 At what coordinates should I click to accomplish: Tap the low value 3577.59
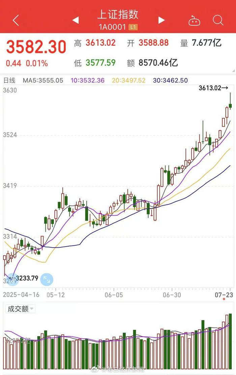pyautogui.click(x=101, y=62)
